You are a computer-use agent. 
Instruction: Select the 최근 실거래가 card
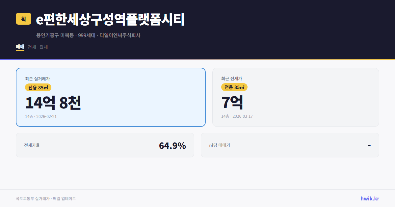111,97
